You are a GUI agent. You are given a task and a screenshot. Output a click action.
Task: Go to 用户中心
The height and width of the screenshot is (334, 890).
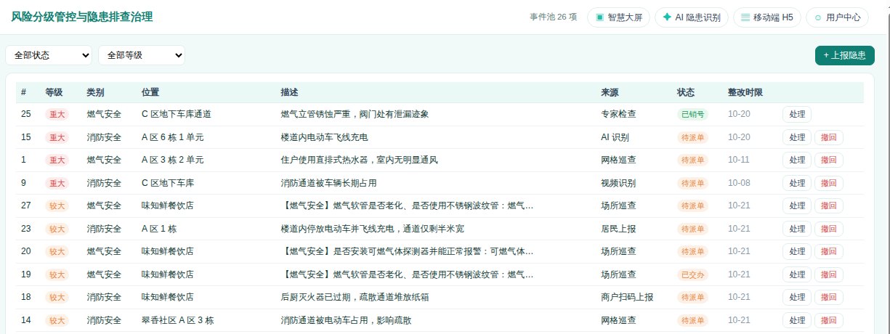[837, 17]
